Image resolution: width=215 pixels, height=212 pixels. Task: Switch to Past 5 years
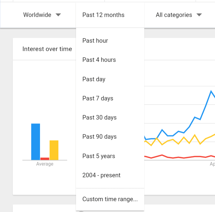99,156
